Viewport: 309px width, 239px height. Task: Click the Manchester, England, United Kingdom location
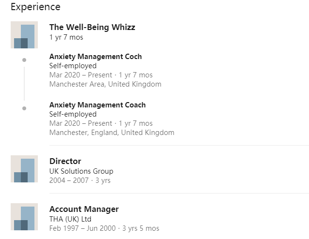(112, 133)
